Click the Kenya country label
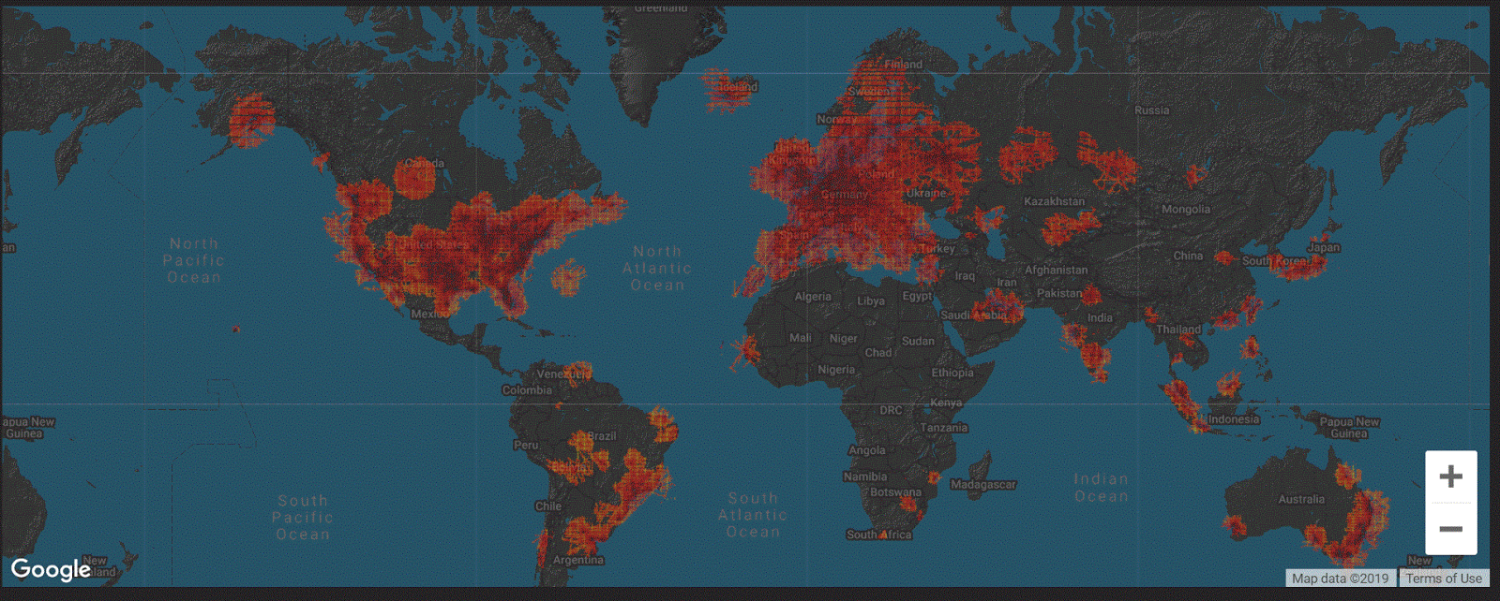The width and height of the screenshot is (1500, 601). point(945,403)
